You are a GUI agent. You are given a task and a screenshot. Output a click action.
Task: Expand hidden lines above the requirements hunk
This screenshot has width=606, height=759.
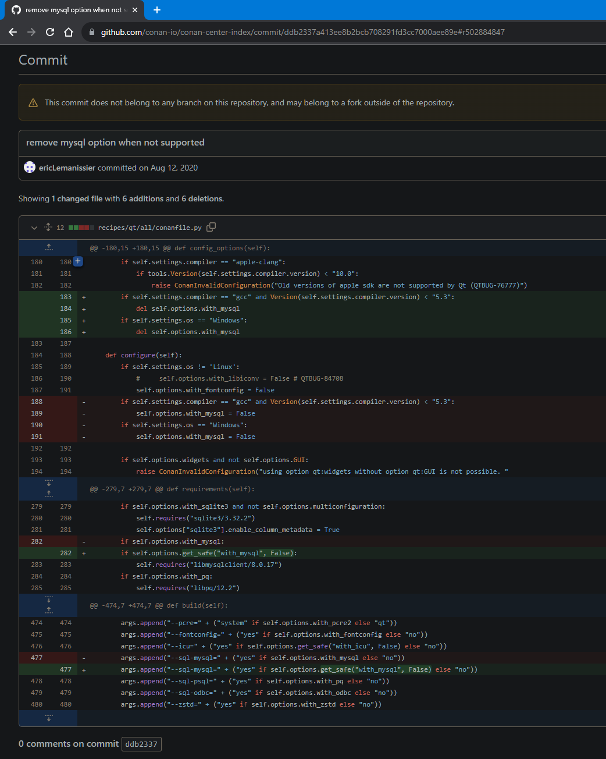pyautogui.click(x=48, y=494)
